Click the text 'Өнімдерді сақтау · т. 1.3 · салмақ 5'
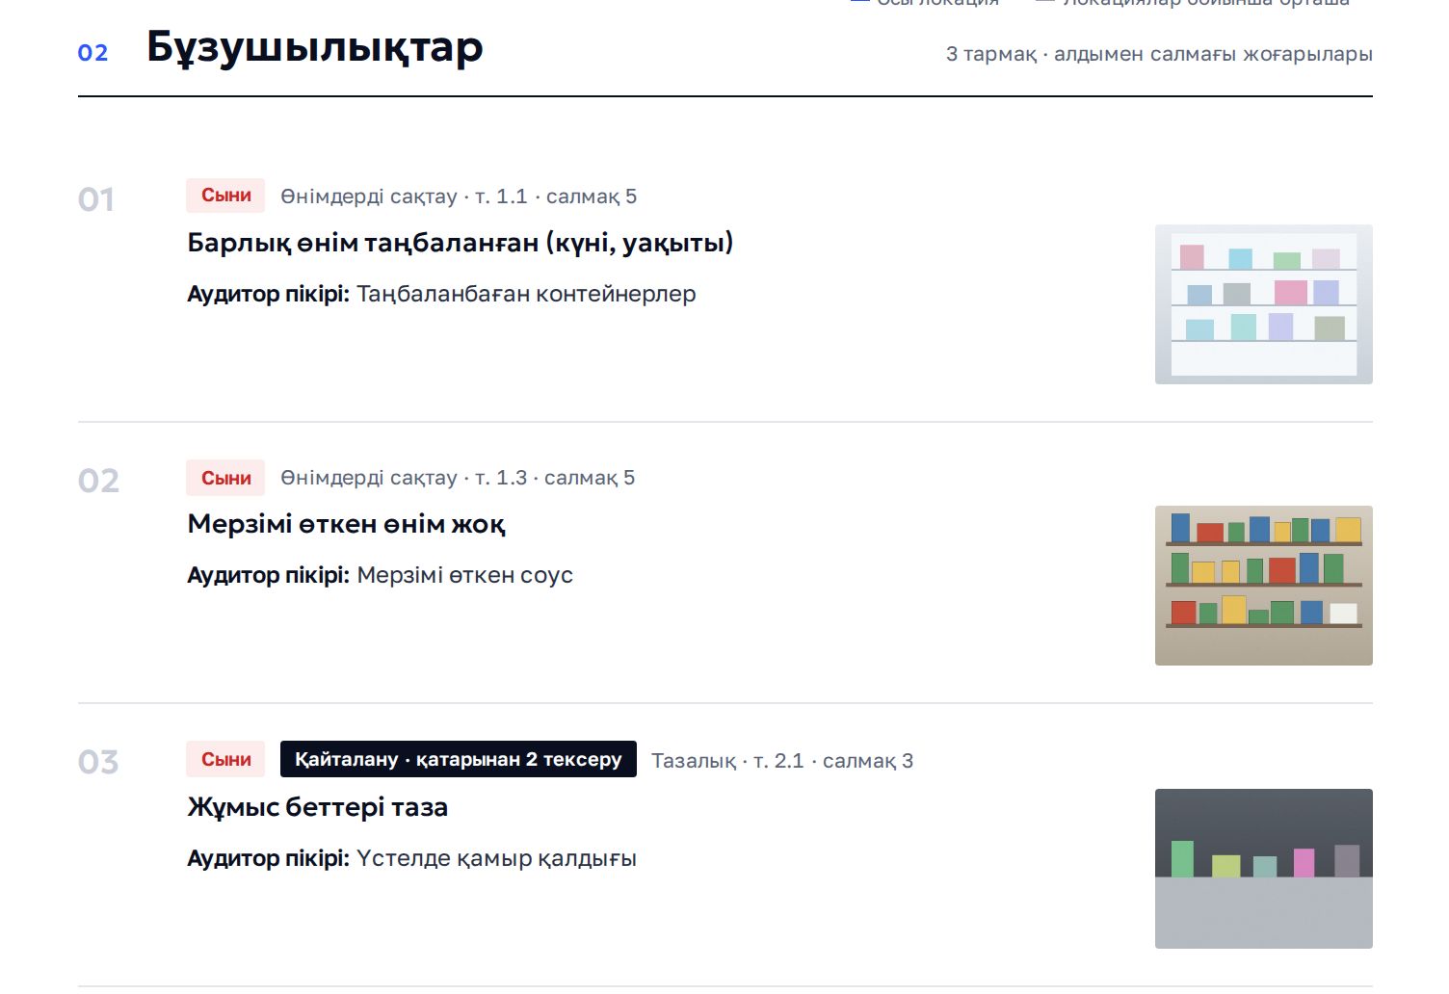Viewport: 1449px width, 994px height. [x=458, y=478]
